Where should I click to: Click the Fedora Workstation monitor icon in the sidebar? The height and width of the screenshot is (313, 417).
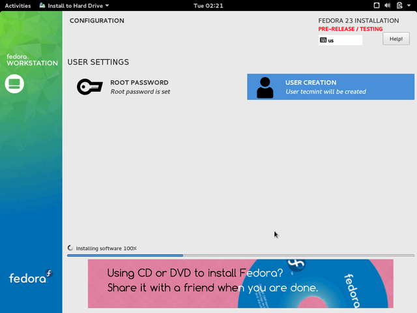click(14, 84)
